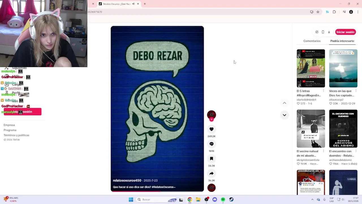362x204 pixels.
Task: Open the spinning sound disc below share
Action: pos(212,188)
